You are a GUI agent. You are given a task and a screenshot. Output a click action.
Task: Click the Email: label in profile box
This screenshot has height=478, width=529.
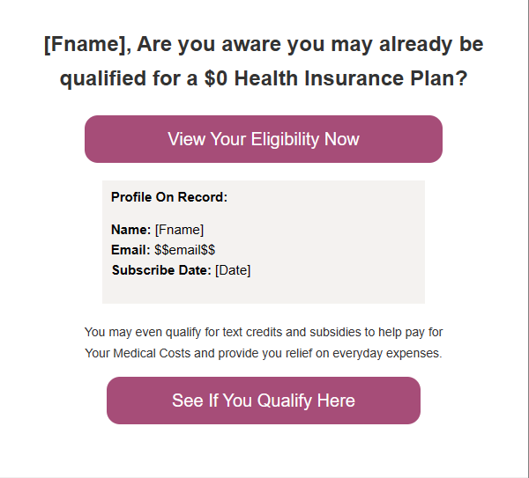tap(130, 250)
